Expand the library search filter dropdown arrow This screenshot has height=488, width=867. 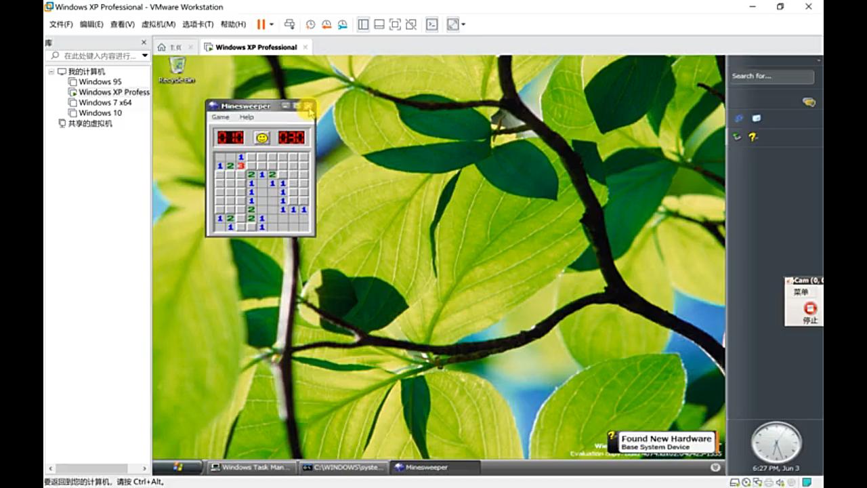click(x=145, y=56)
